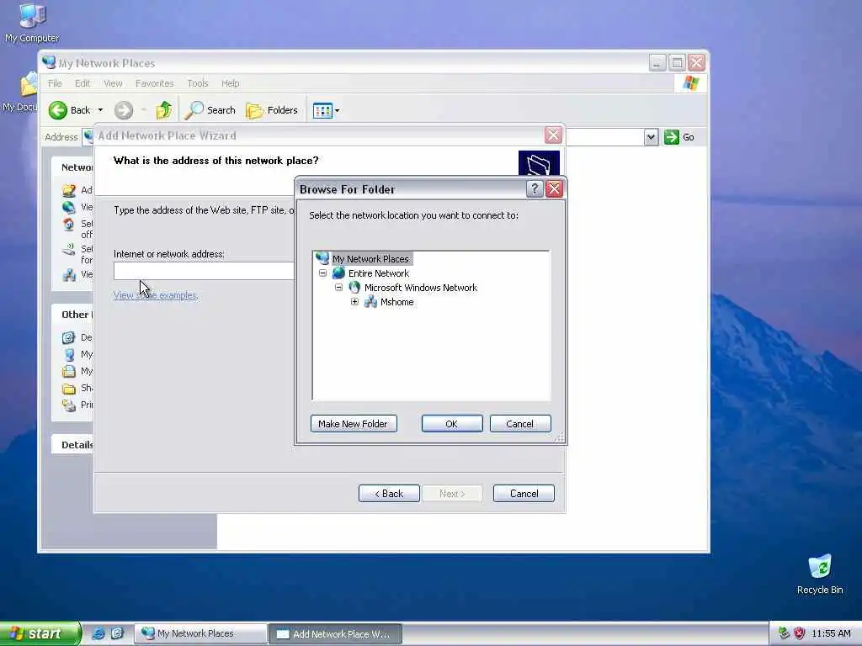Click Add a network place task icon
862x646 pixels.
[69, 190]
